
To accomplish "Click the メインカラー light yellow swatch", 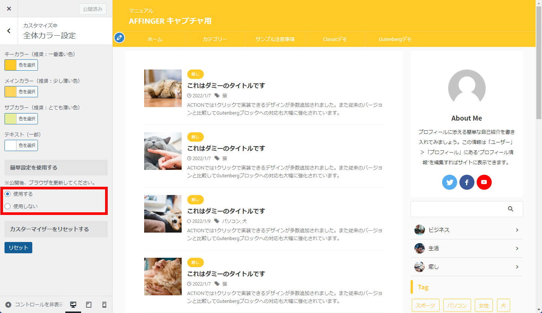I will [x=11, y=92].
